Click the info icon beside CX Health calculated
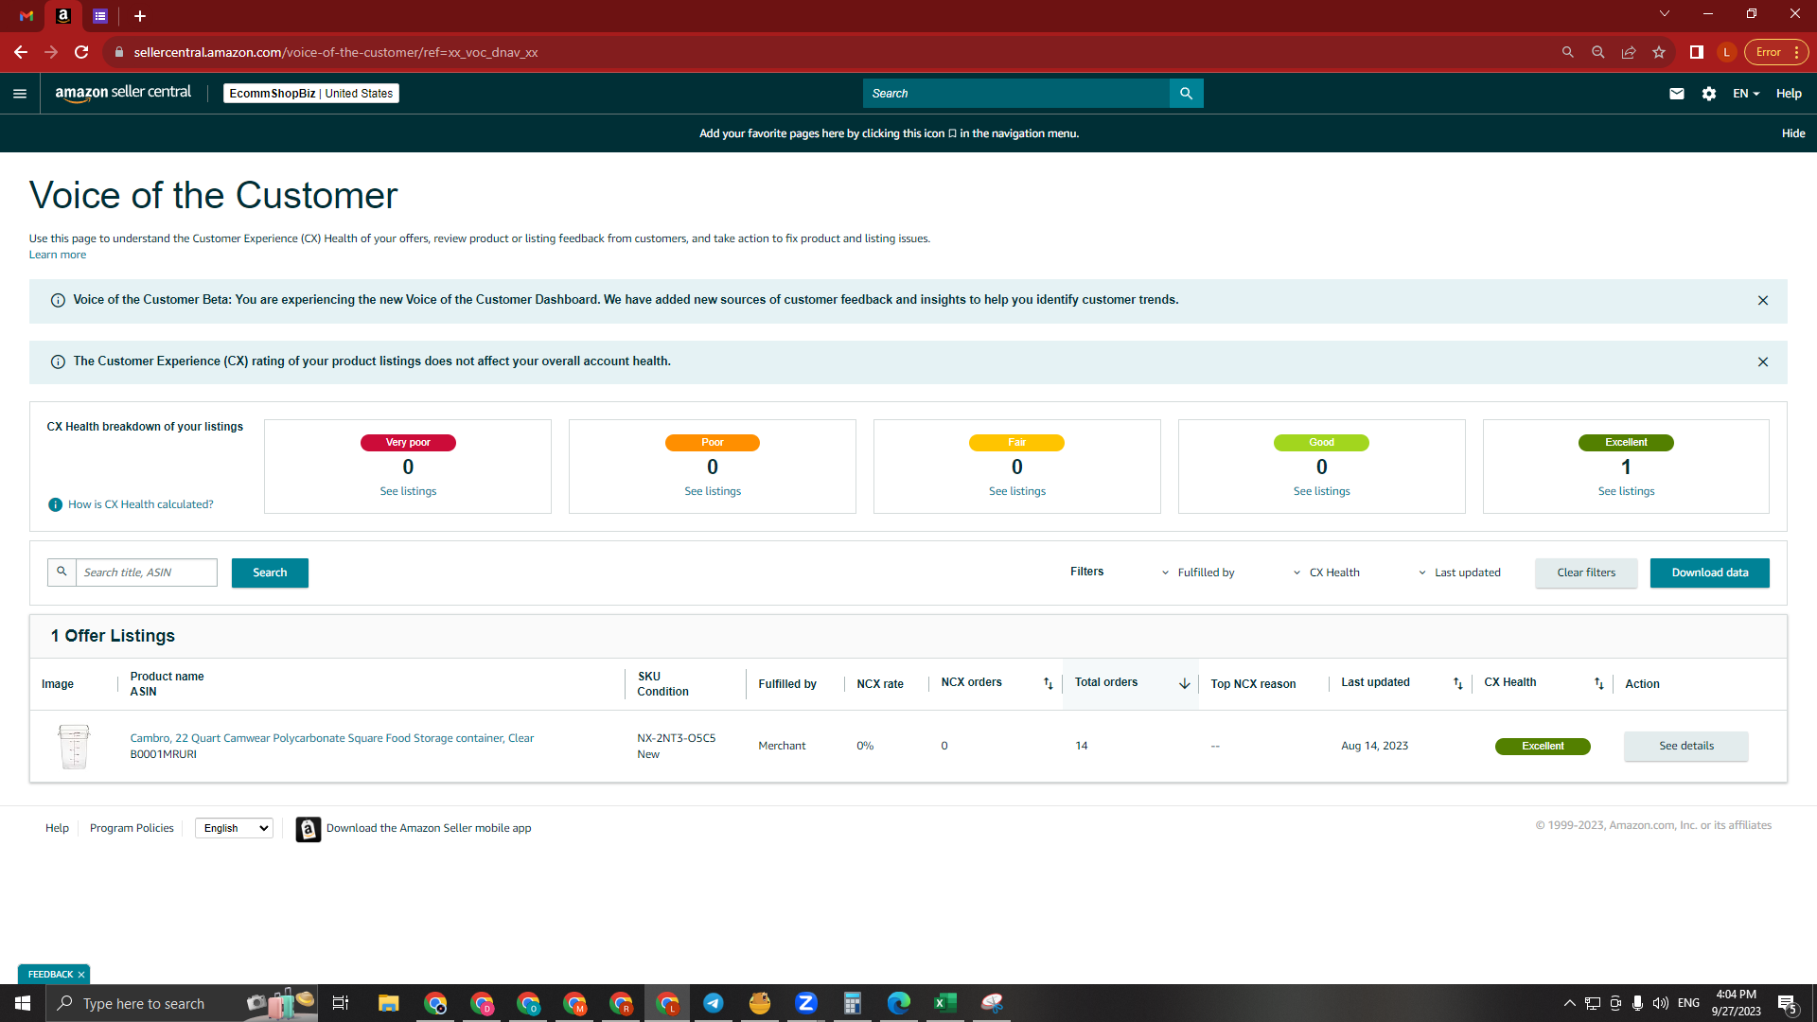This screenshot has width=1817, height=1022. [x=55, y=504]
